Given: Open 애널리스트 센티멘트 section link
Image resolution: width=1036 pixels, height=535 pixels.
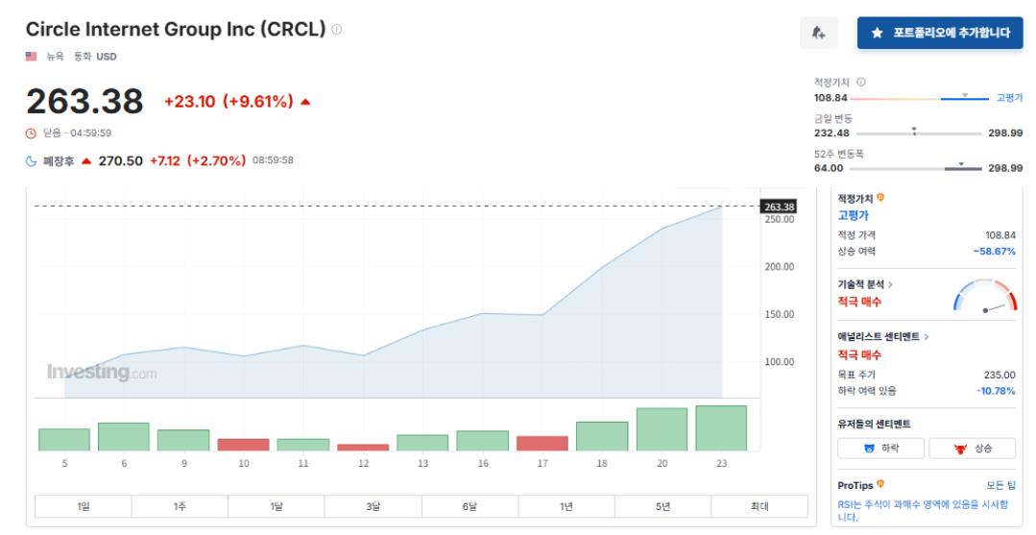Looking at the screenshot, I should pyautogui.click(x=882, y=336).
